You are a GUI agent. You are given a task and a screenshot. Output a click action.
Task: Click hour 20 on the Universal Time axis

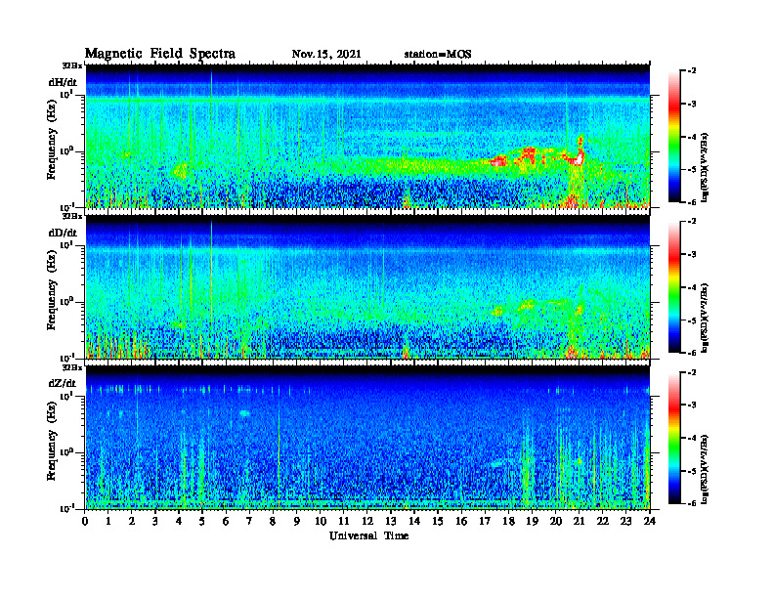click(556, 522)
